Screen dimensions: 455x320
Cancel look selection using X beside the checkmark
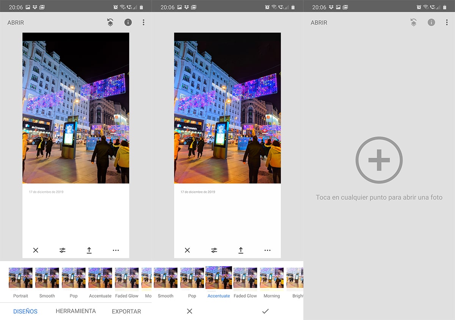(x=190, y=311)
